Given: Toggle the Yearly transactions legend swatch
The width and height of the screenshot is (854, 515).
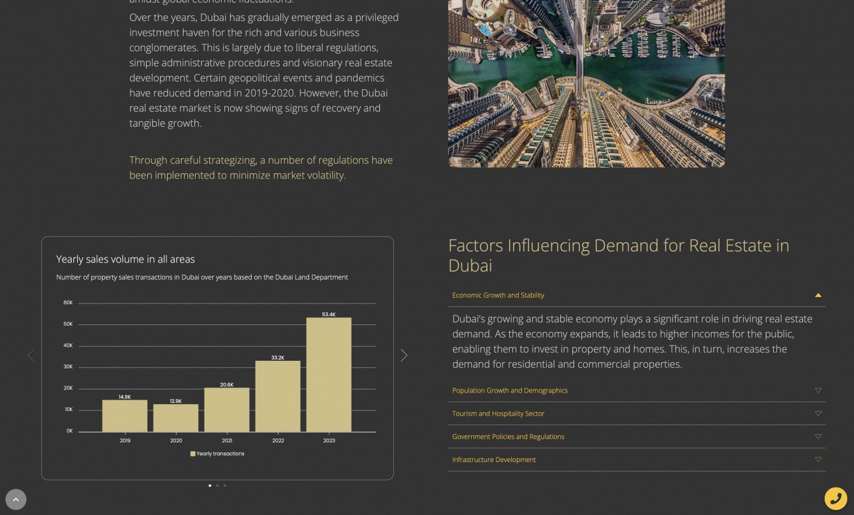Looking at the screenshot, I should [193, 454].
